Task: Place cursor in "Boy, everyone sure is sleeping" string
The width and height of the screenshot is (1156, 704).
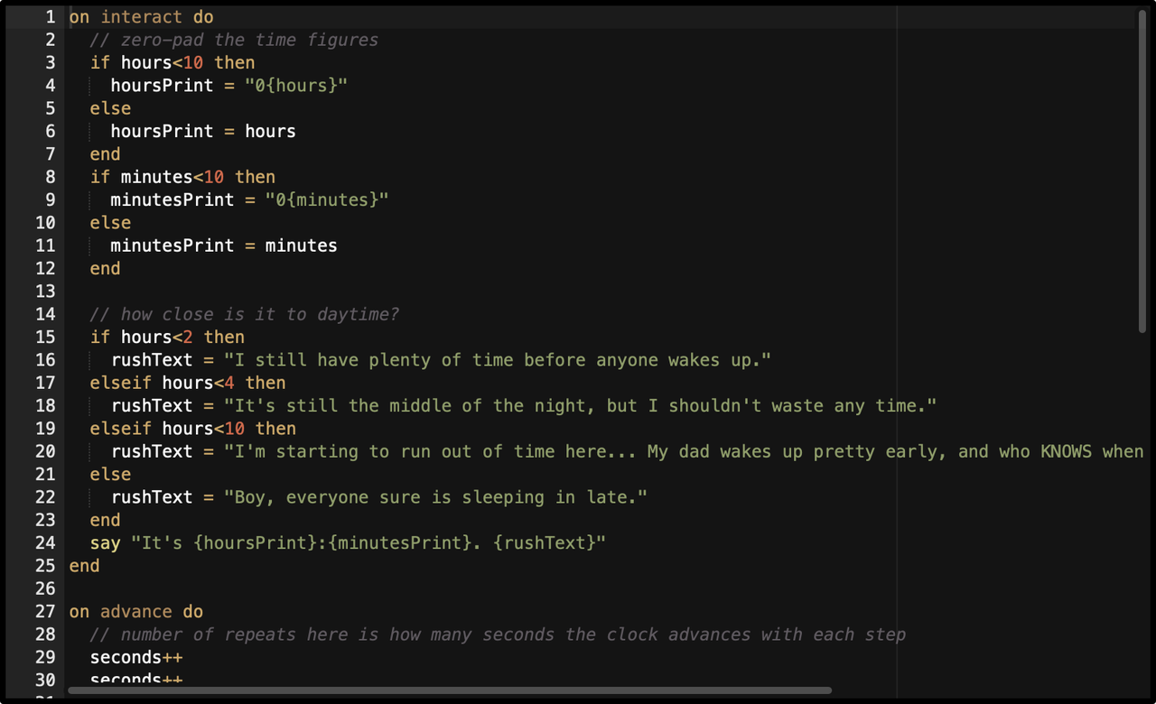Action: (x=435, y=497)
